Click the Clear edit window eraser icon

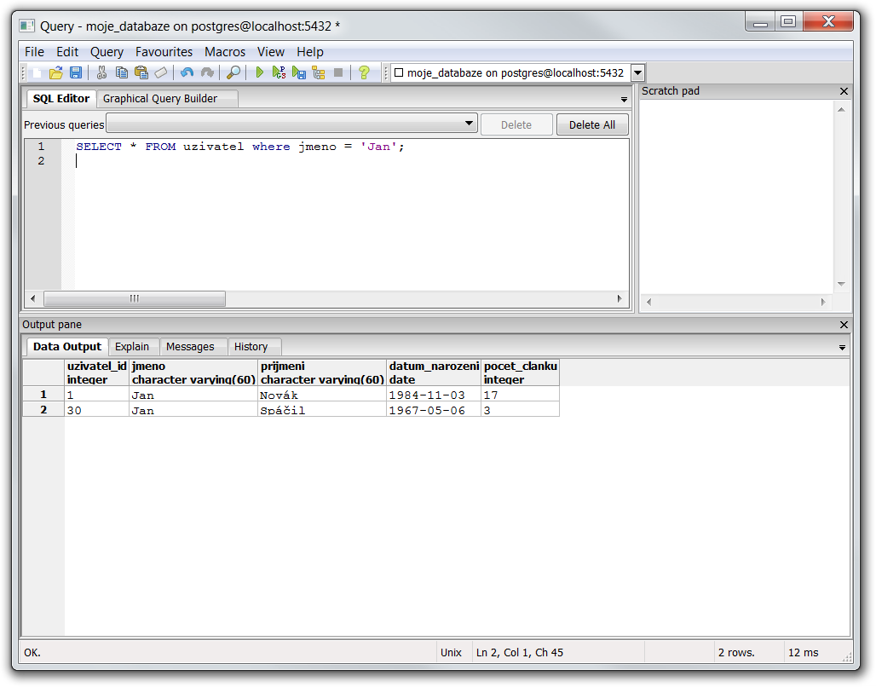[x=161, y=73]
